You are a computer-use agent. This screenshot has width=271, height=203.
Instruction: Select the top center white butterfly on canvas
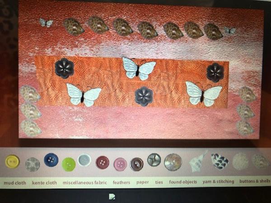(139, 69)
